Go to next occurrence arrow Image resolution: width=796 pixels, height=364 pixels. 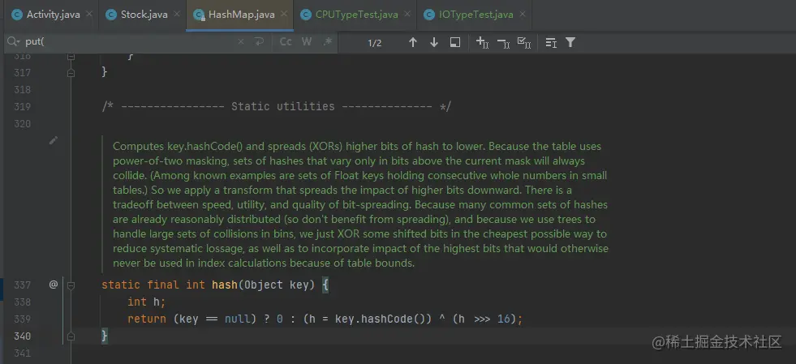point(434,43)
